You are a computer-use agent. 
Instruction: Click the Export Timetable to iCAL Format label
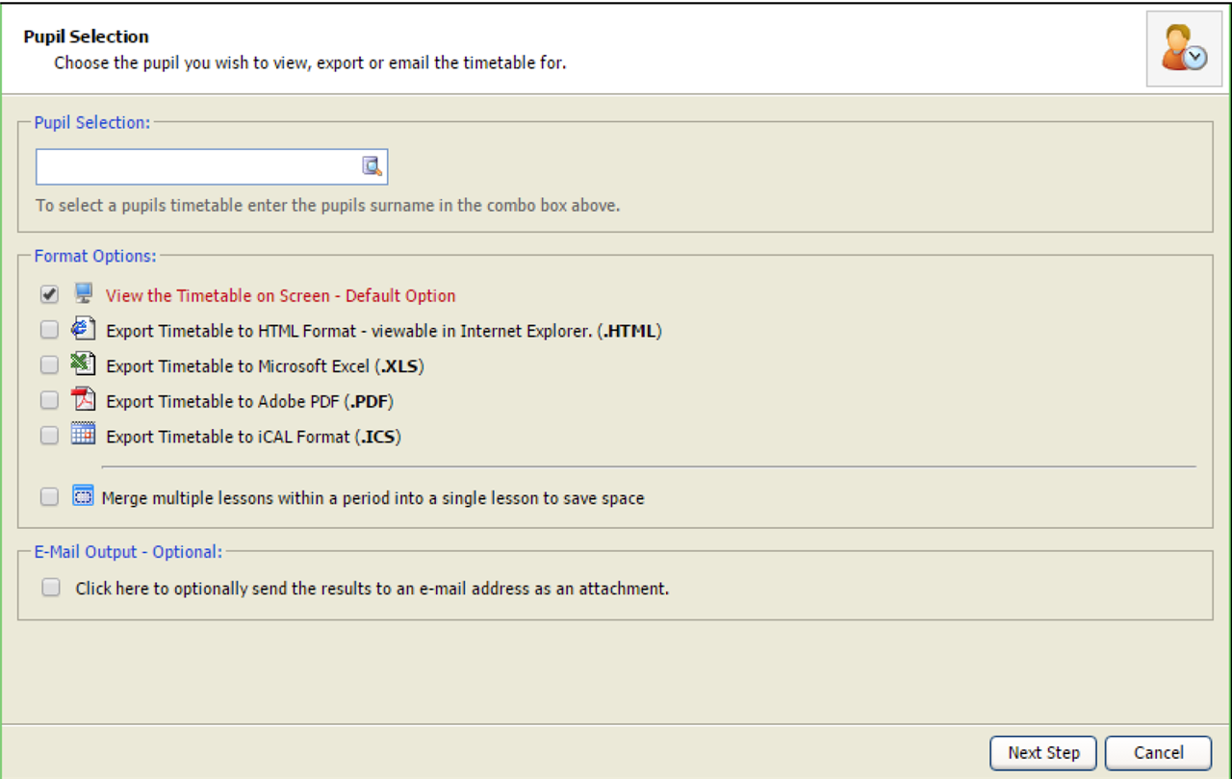[253, 437]
